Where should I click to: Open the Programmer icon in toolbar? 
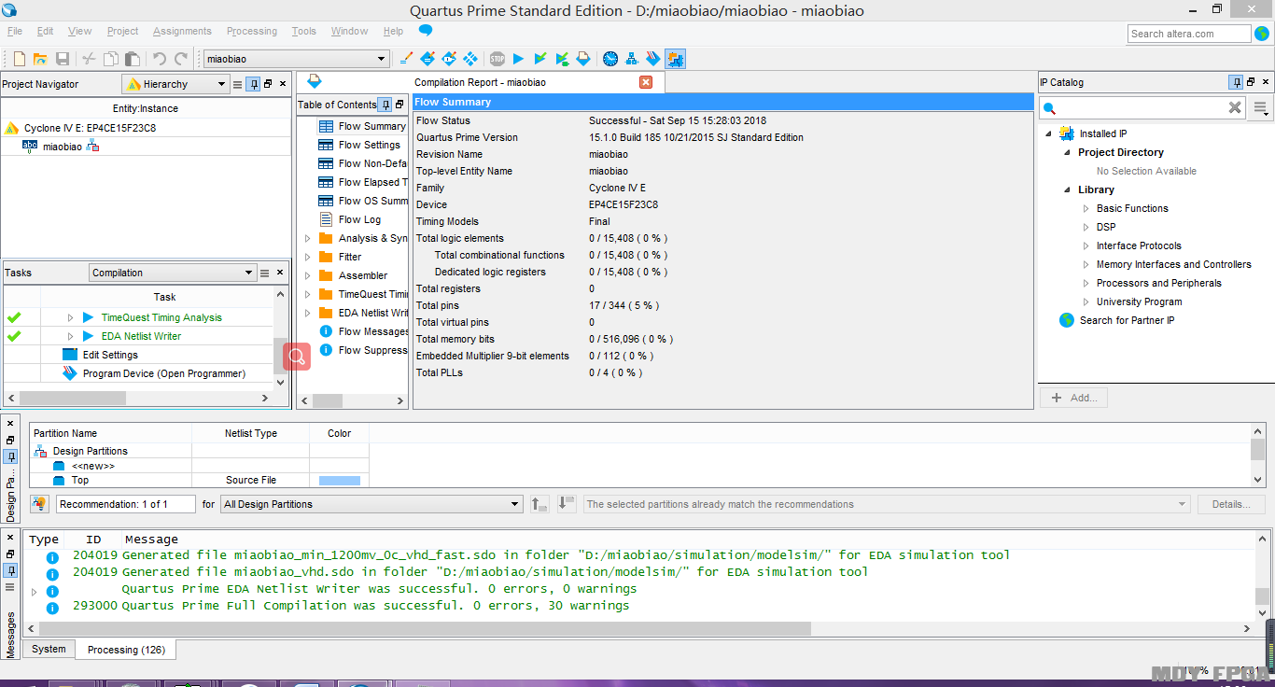click(653, 59)
